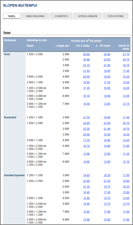
Task: Click the 15,00 price for Hout 7.000
Action: [x=86, y=104]
